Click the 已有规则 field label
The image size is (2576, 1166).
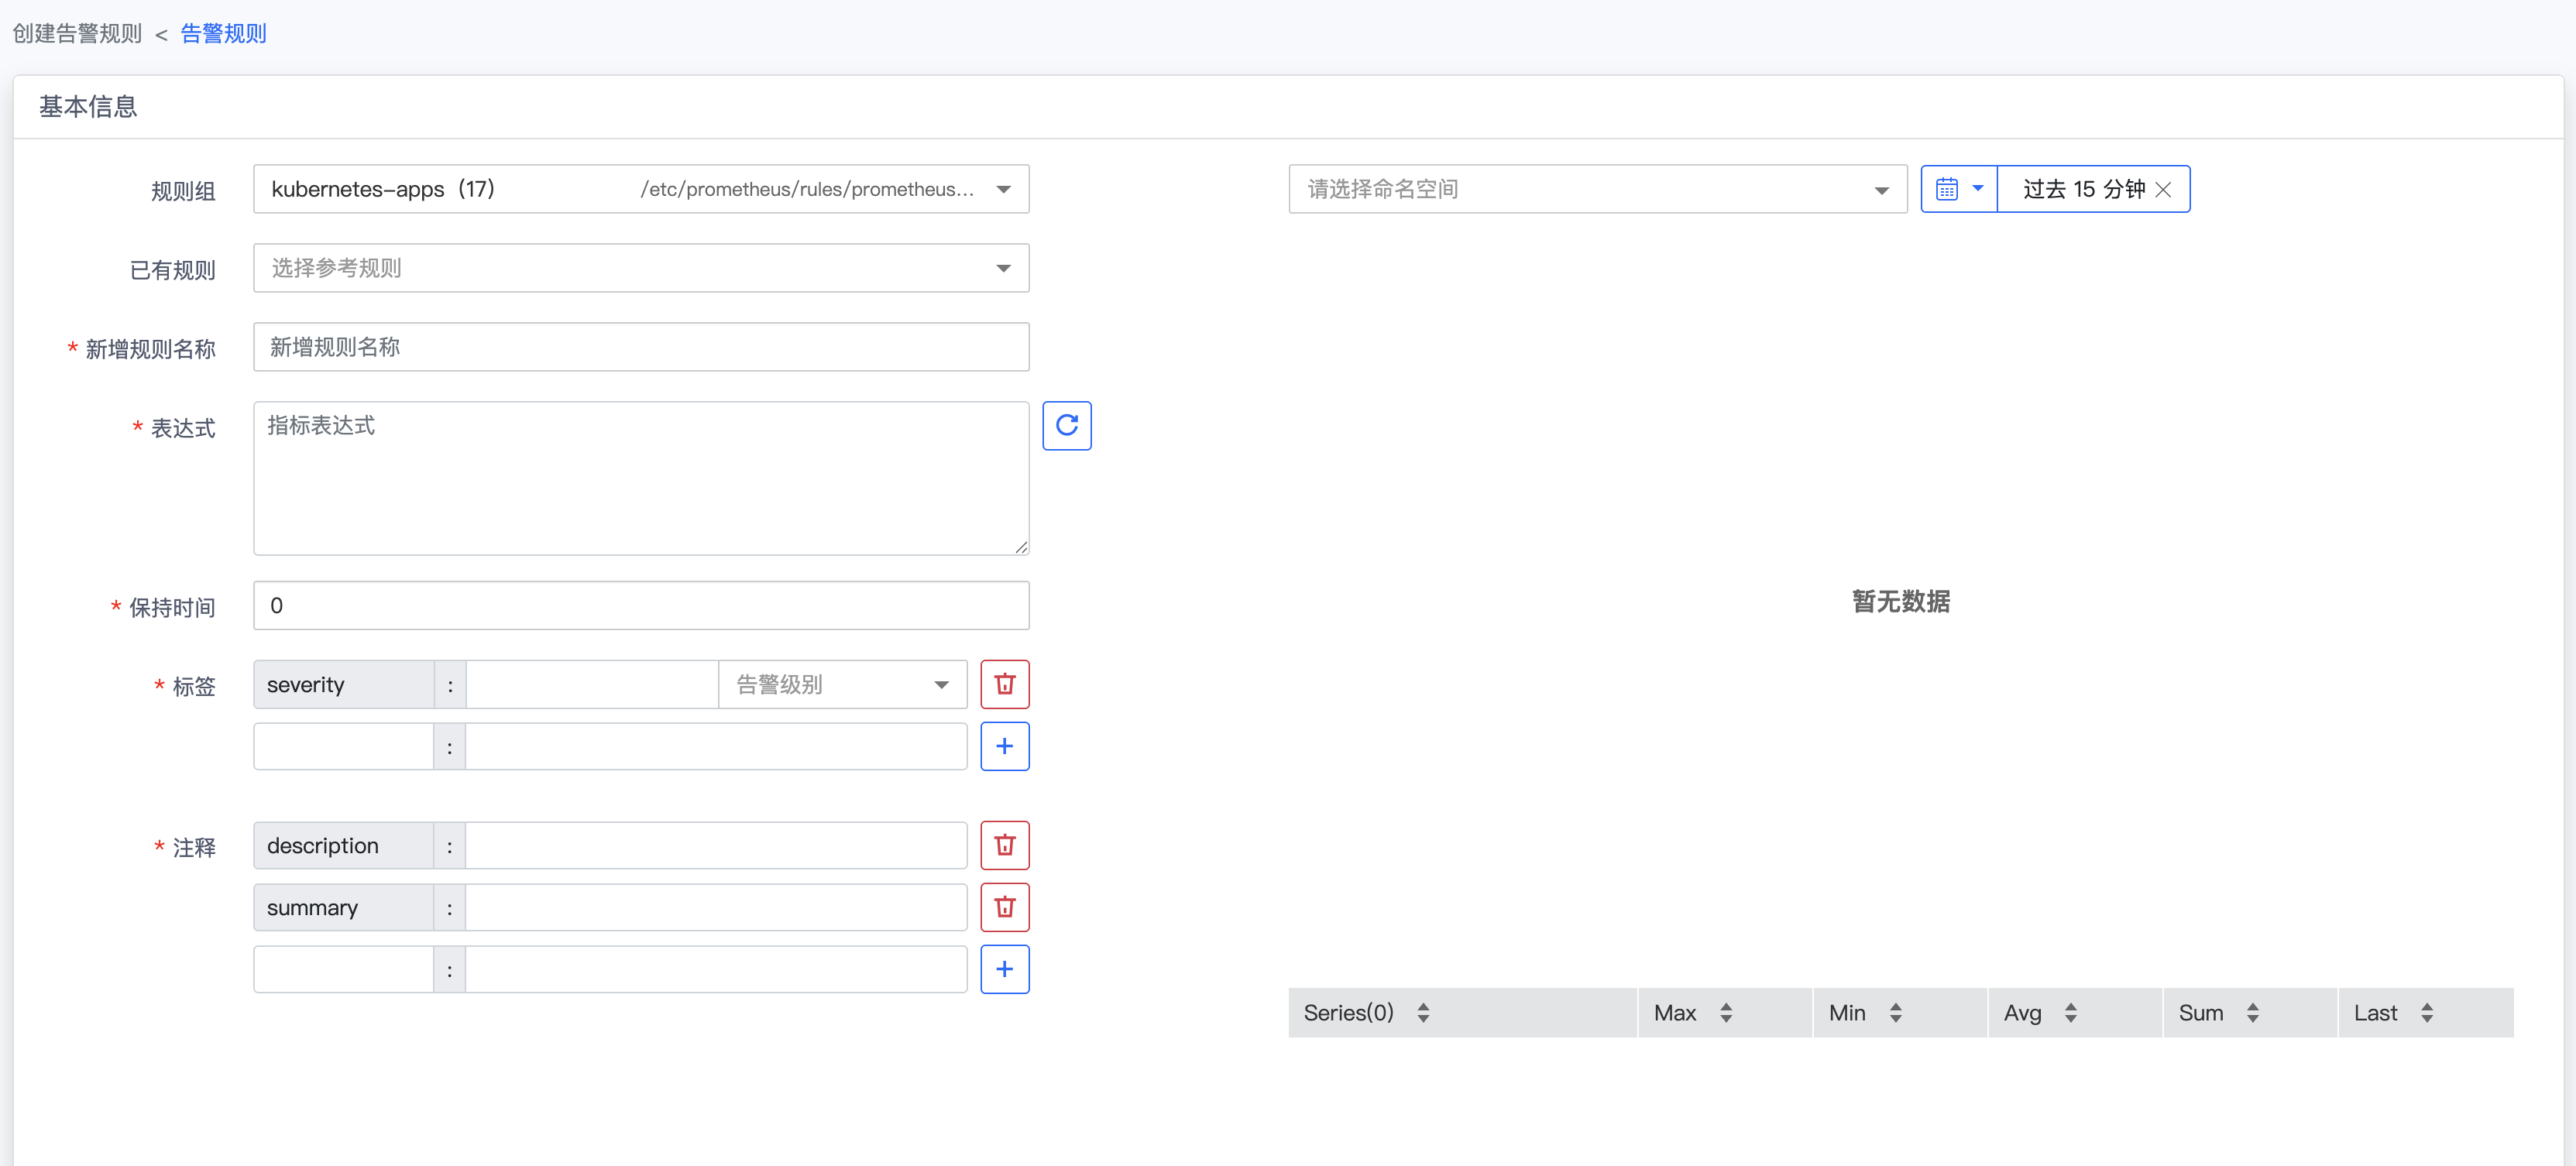[172, 270]
